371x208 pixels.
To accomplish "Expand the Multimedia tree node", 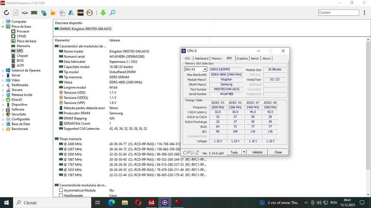I will [x=3, y=85].
